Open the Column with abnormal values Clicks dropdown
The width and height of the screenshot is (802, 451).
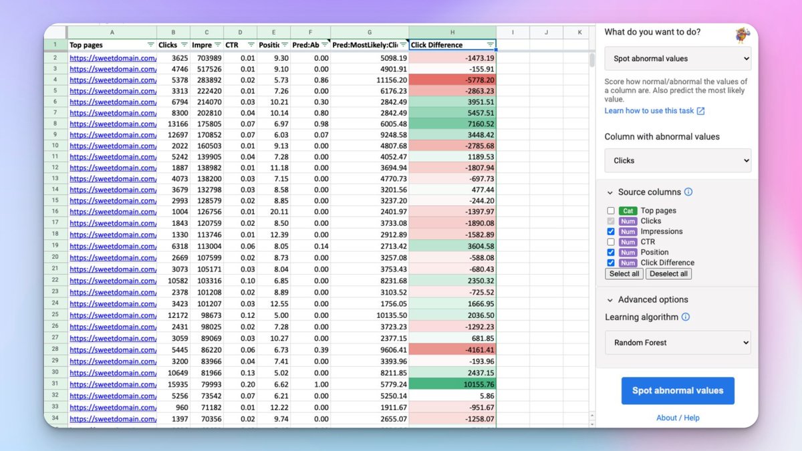(678, 160)
